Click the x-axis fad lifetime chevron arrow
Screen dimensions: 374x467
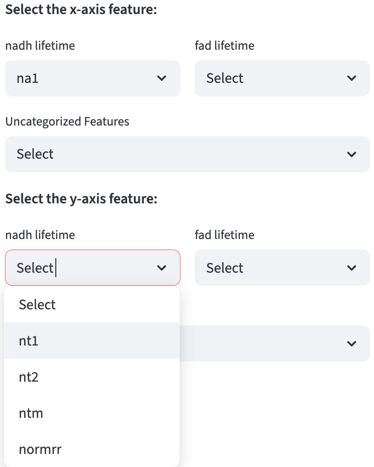point(352,78)
